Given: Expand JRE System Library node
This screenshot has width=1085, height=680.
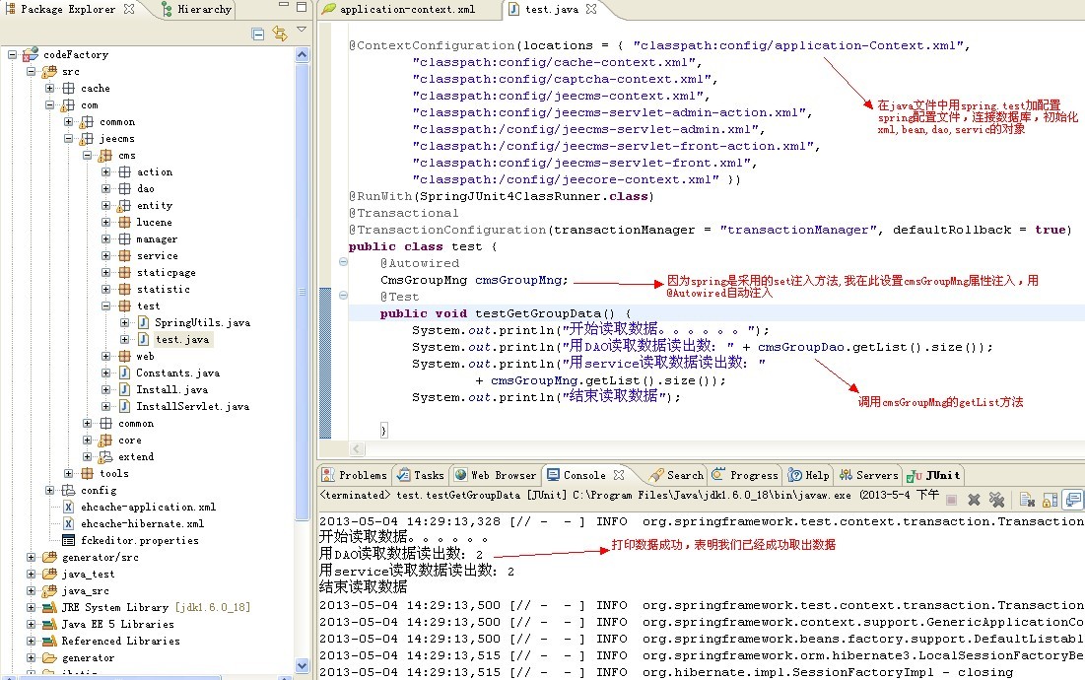Looking at the screenshot, I should tap(32, 607).
